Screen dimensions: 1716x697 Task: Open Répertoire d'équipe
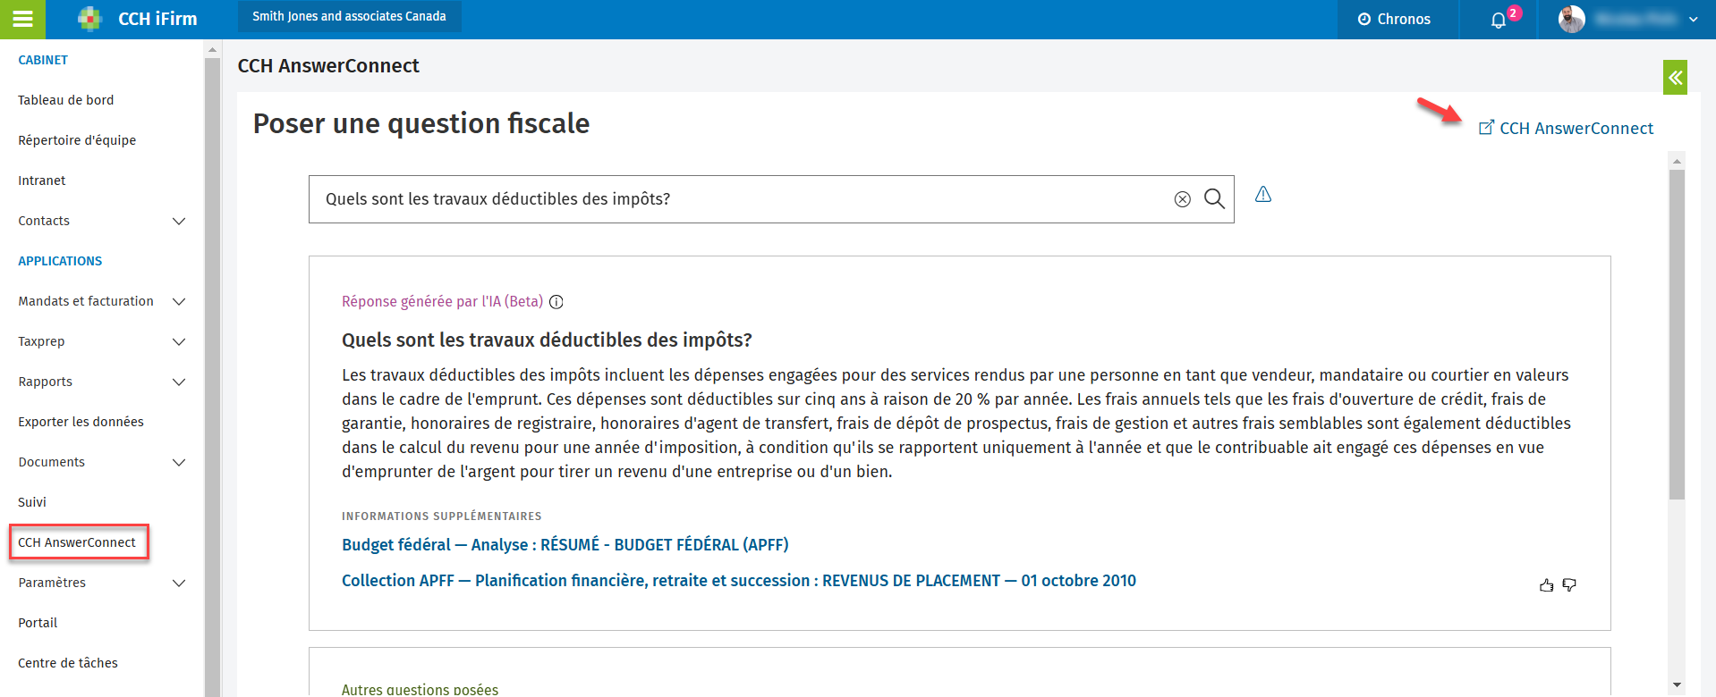pyautogui.click(x=77, y=140)
